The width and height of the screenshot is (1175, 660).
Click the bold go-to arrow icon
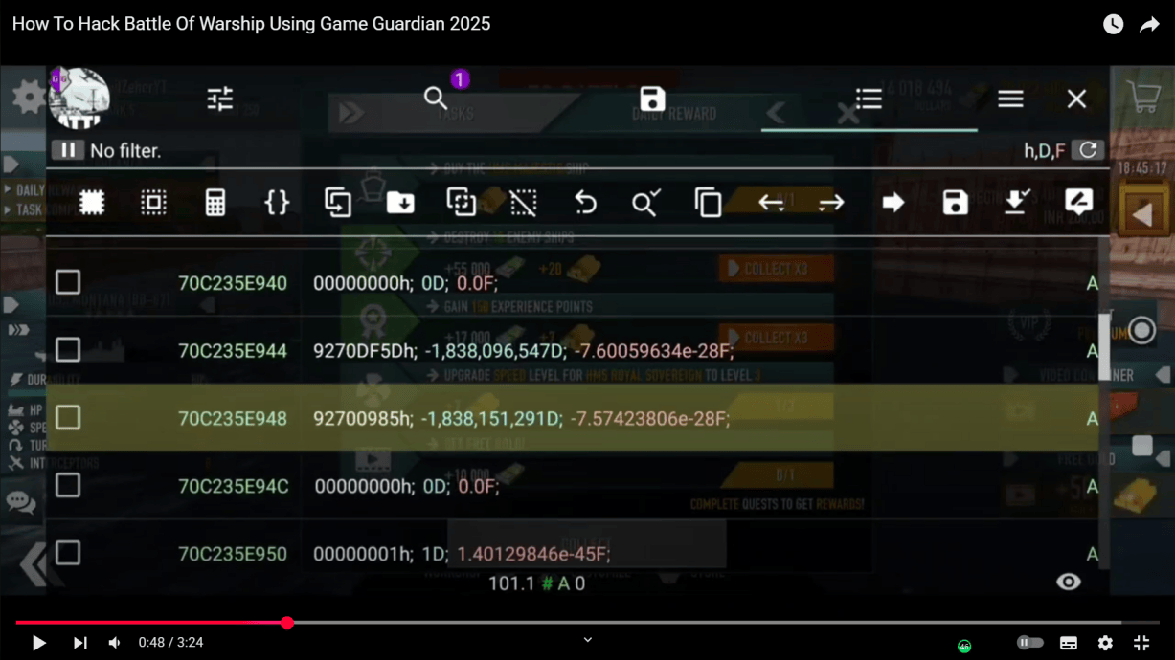pyautogui.click(x=893, y=202)
